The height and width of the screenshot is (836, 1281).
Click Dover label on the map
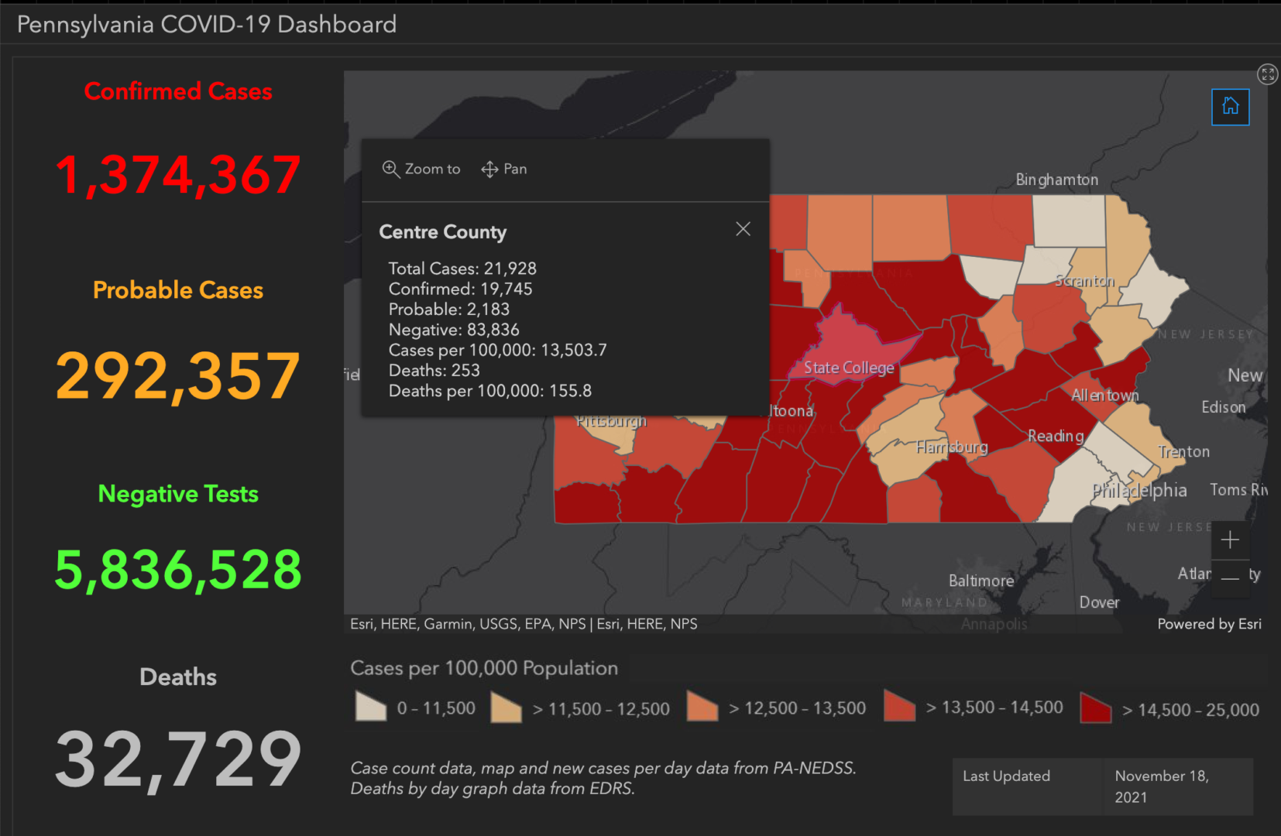[x=1100, y=602]
